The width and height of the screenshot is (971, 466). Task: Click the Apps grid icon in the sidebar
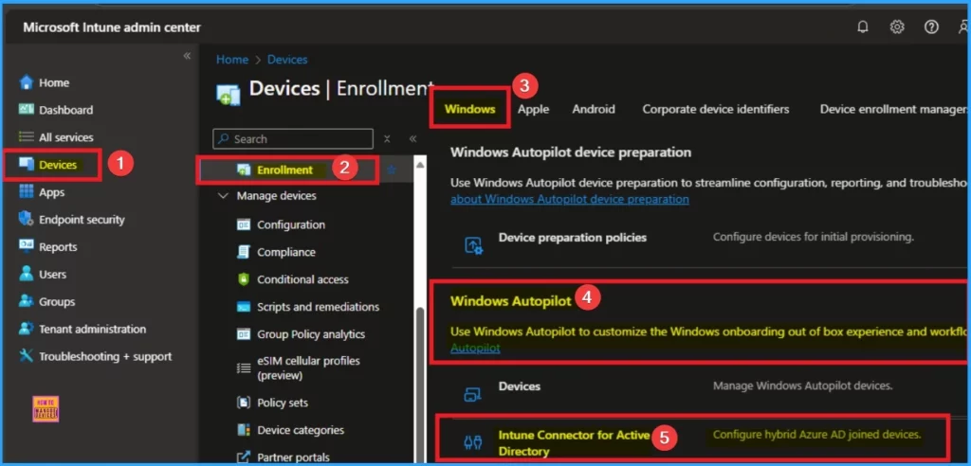click(x=26, y=192)
